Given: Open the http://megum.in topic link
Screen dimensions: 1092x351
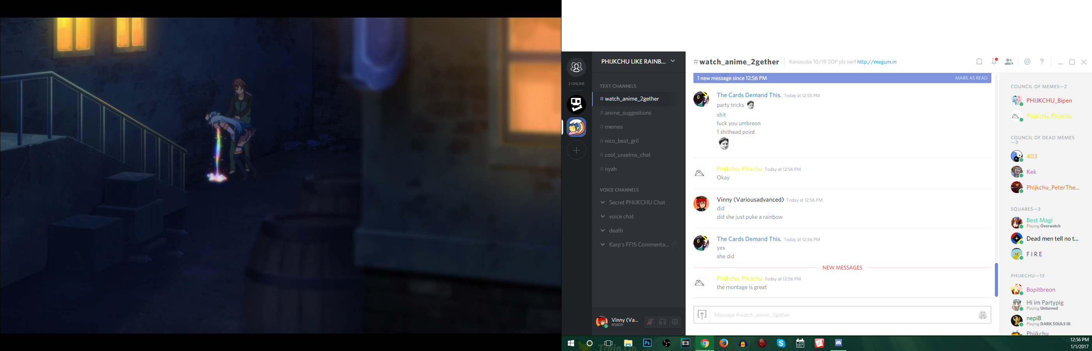Looking at the screenshot, I should point(877,62).
